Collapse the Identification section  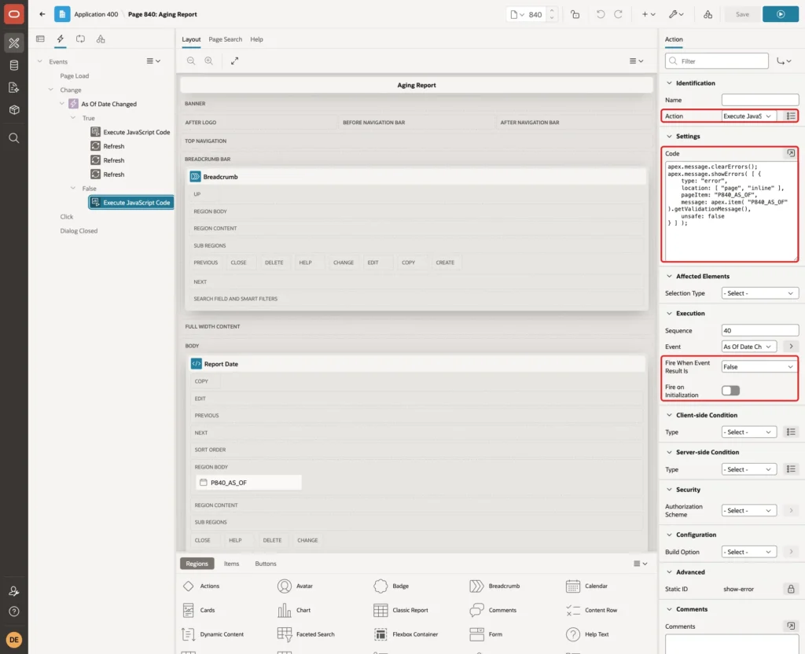tap(669, 83)
